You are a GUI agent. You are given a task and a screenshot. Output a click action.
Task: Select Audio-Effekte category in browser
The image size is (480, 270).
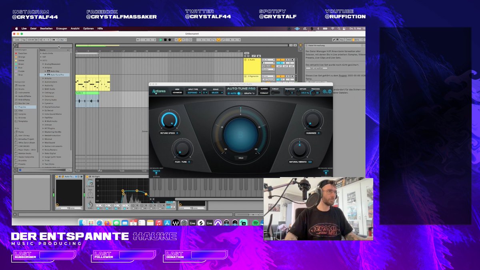click(24, 96)
